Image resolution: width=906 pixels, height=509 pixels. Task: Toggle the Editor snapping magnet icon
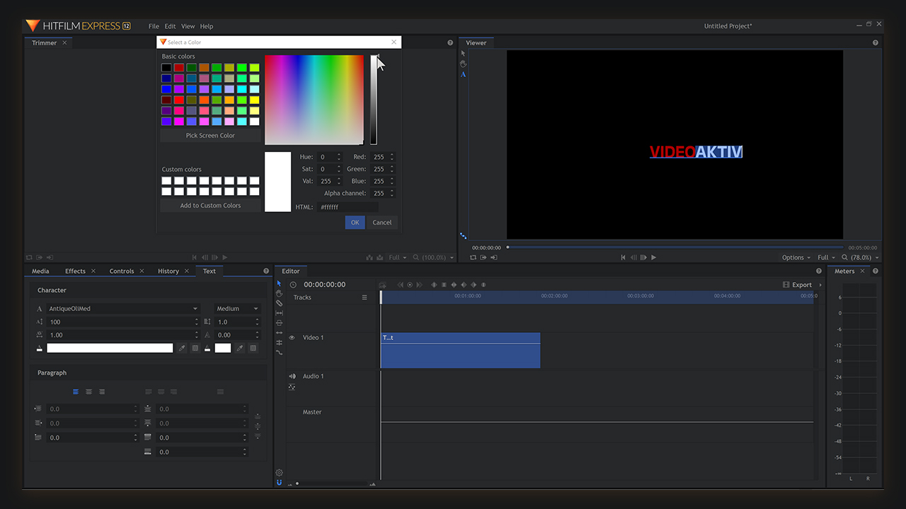coord(279,483)
